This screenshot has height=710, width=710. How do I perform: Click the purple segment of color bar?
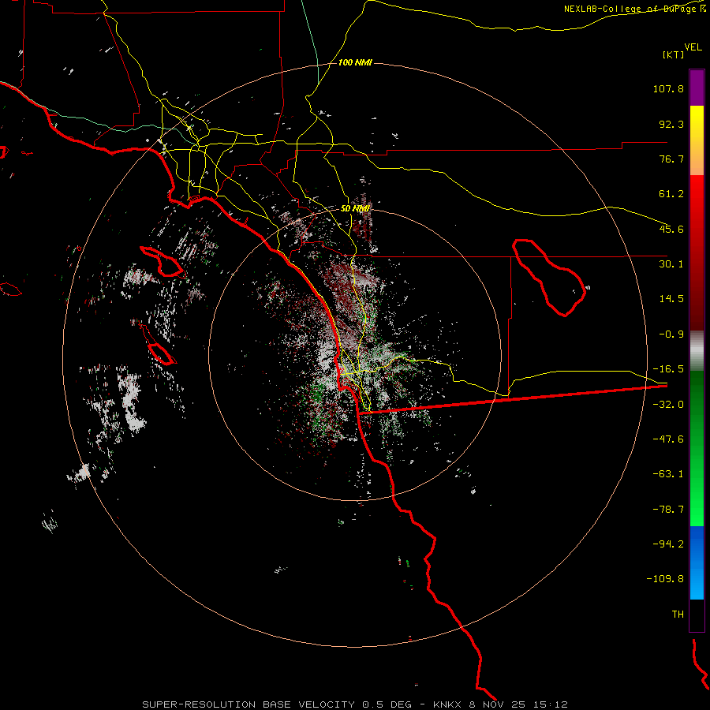click(x=697, y=88)
